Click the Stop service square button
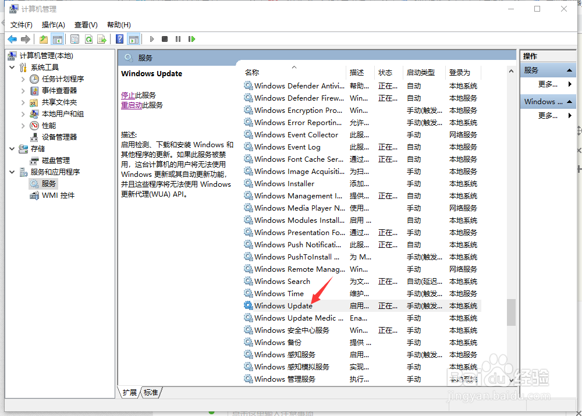The height and width of the screenshot is (416, 582). (165, 39)
